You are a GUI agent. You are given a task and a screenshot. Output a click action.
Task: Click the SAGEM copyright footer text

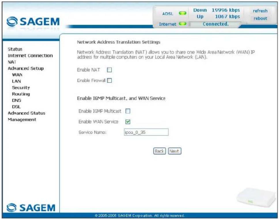[140, 216]
